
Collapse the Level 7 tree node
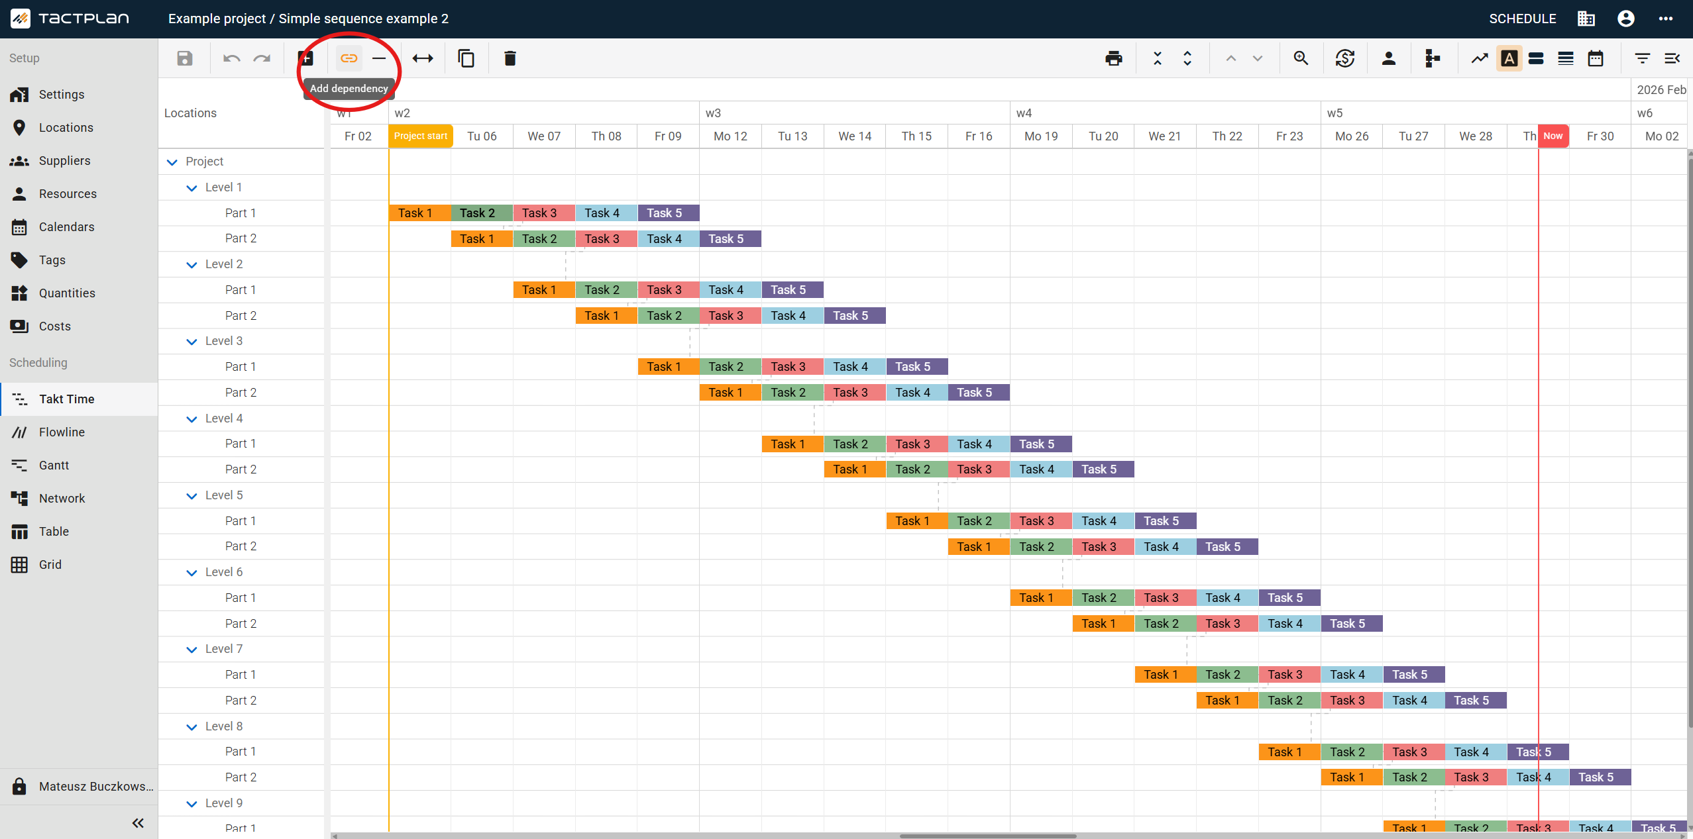coord(192,650)
